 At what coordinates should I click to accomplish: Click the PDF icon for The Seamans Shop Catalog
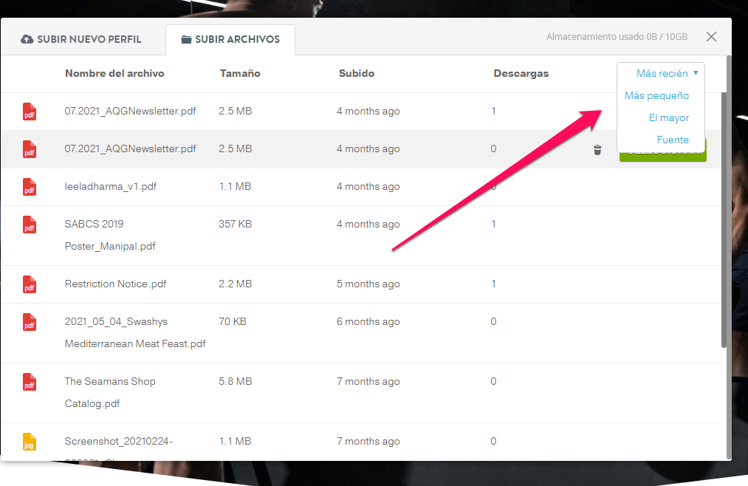pos(30,382)
